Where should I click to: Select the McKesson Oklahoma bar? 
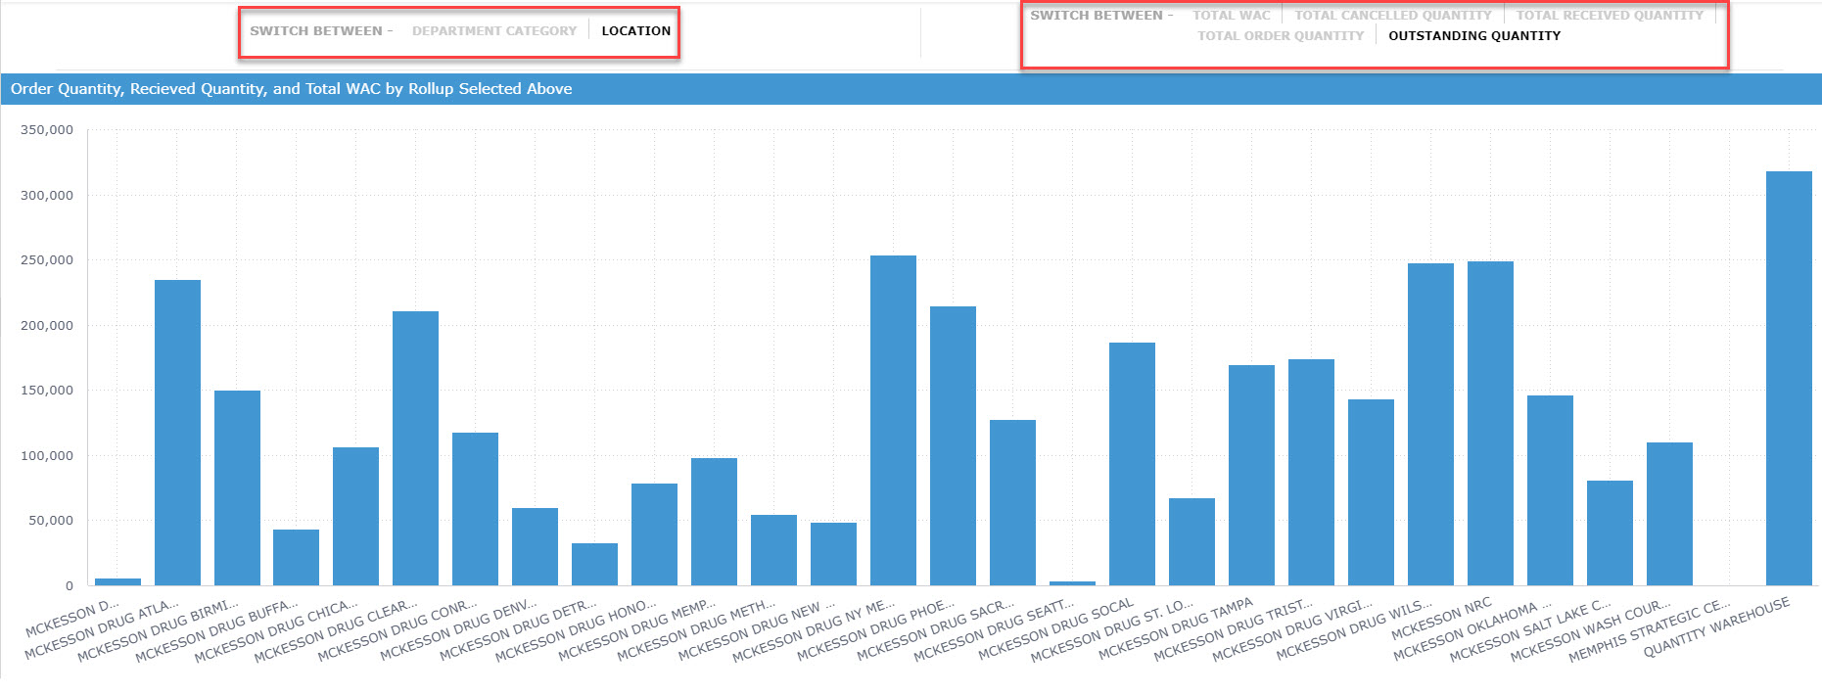pyautogui.click(x=1550, y=490)
